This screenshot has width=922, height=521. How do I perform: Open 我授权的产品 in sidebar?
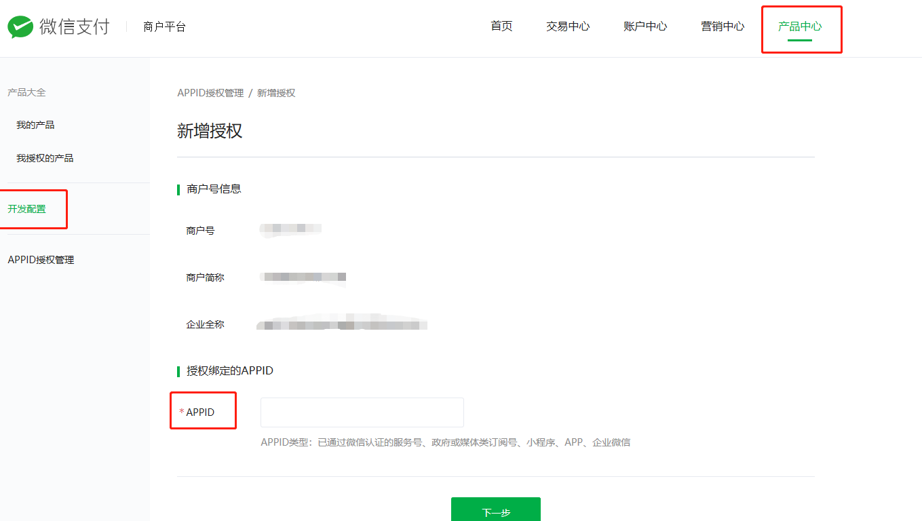(45, 158)
